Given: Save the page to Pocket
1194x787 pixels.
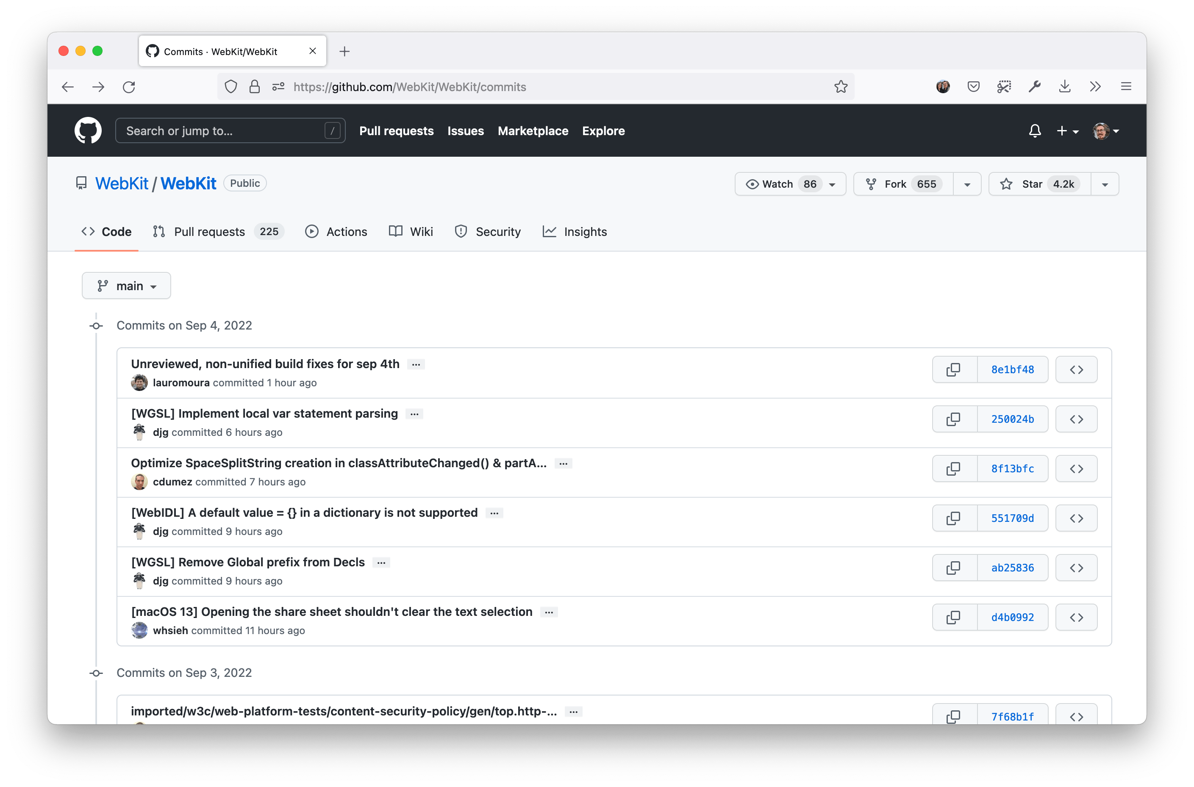Looking at the screenshot, I should click(973, 86).
